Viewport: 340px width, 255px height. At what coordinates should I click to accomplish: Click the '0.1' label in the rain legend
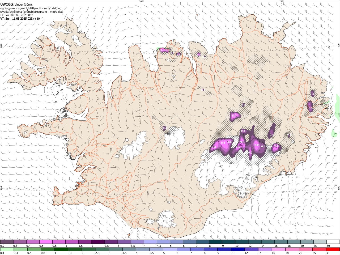[2, 253]
